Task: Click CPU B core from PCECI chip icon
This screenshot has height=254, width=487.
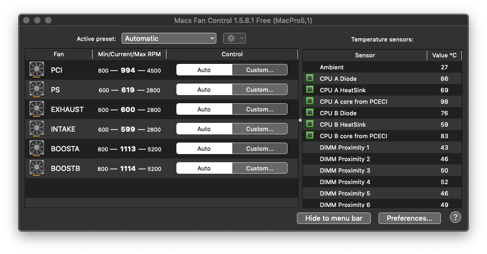Action: (x=310, y=135)
